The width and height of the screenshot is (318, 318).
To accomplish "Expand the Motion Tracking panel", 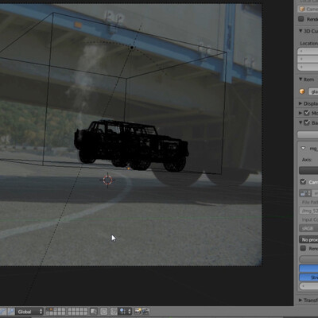I will [x=301, y=113].
